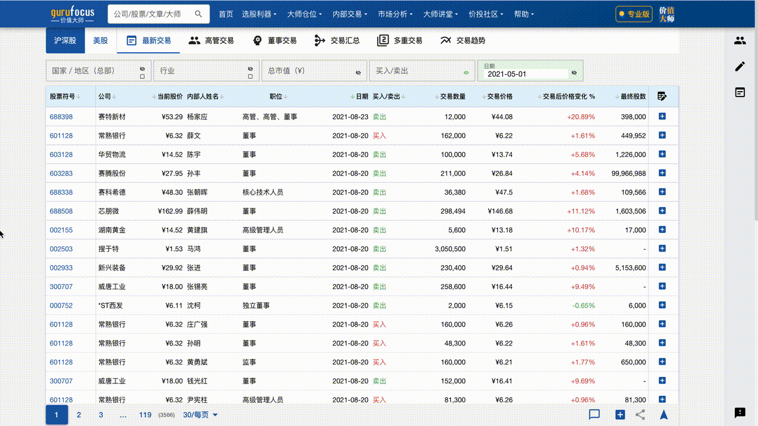The image size is (758, 426).
Task: Add 赛特新材 row with plus icon
Action: 662,117
